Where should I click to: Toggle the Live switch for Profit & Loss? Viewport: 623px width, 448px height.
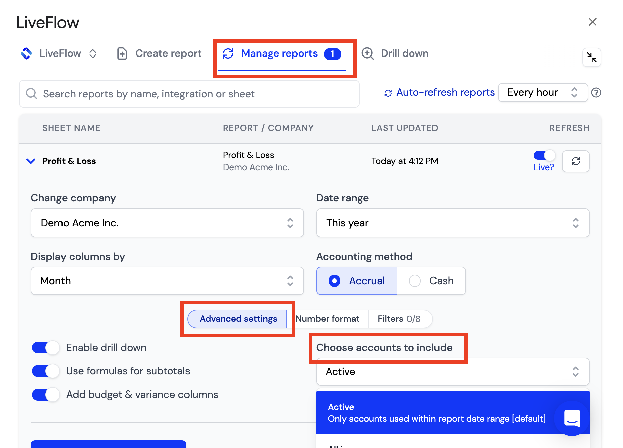coord(544,155)
